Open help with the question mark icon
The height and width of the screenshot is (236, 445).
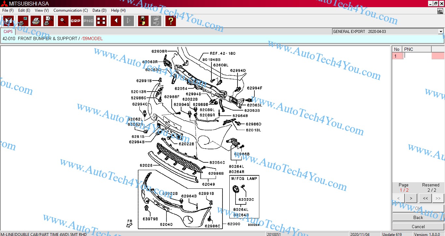170,21
